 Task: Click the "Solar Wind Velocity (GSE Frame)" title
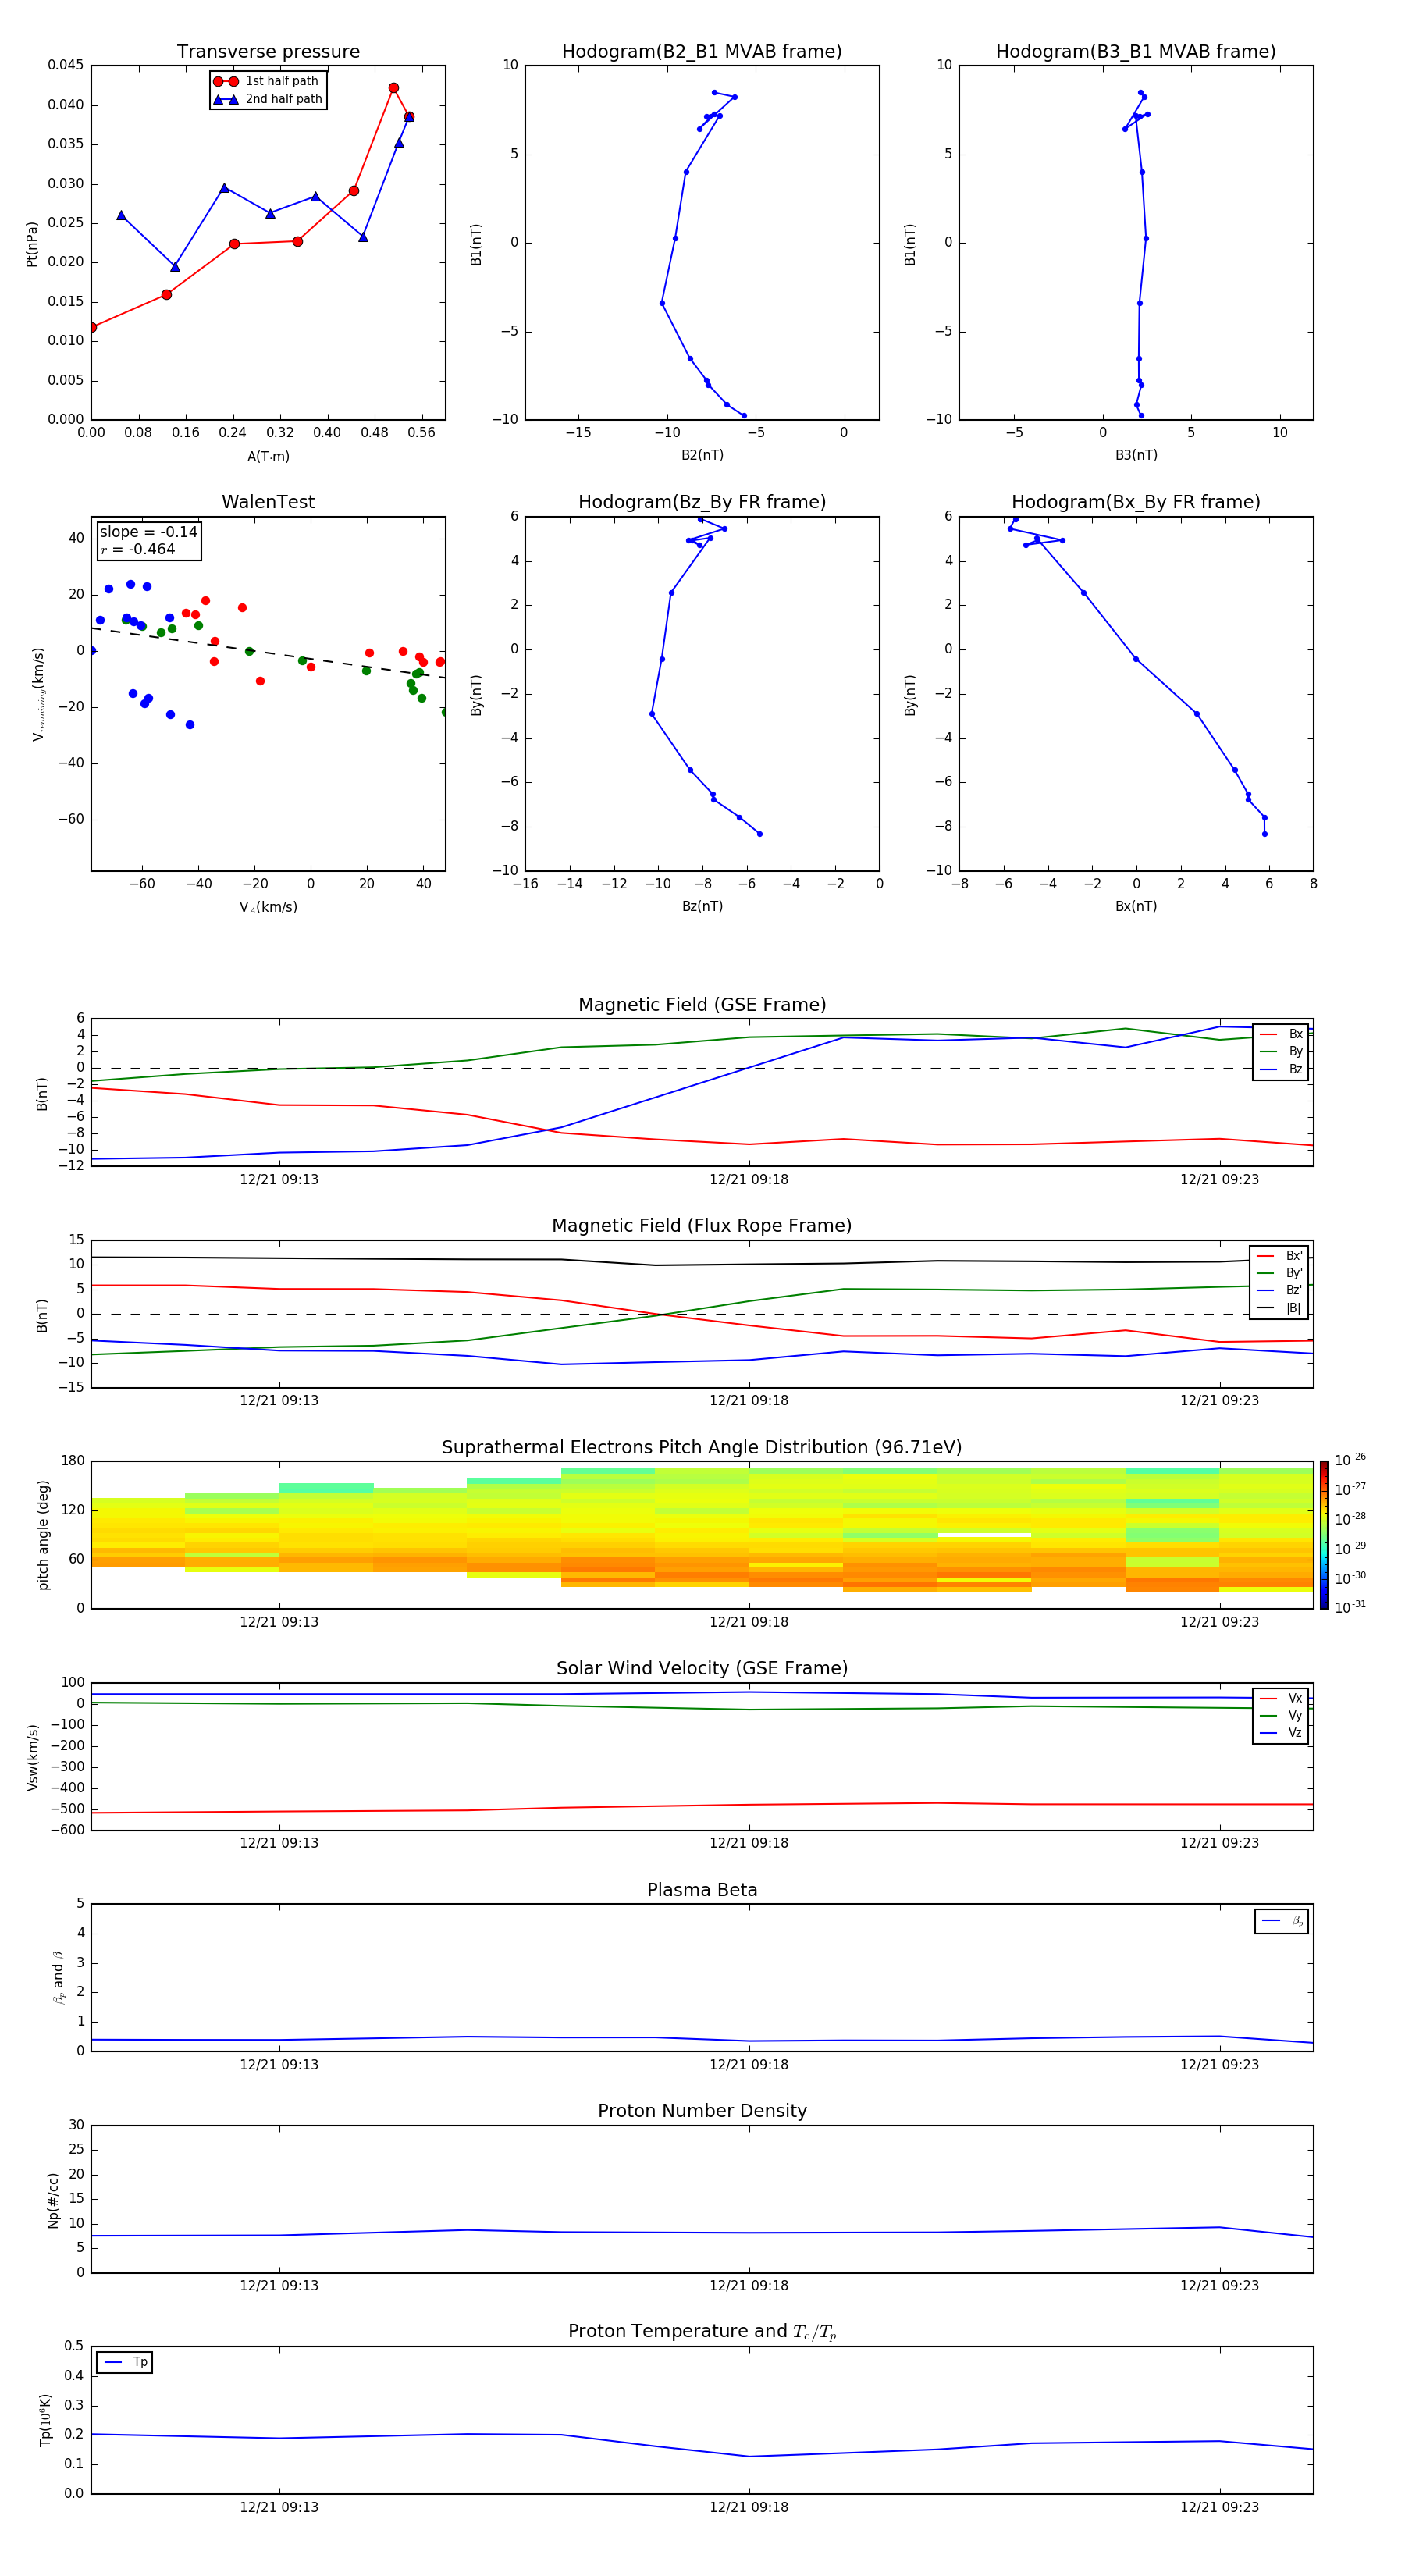pos(702,1668)
